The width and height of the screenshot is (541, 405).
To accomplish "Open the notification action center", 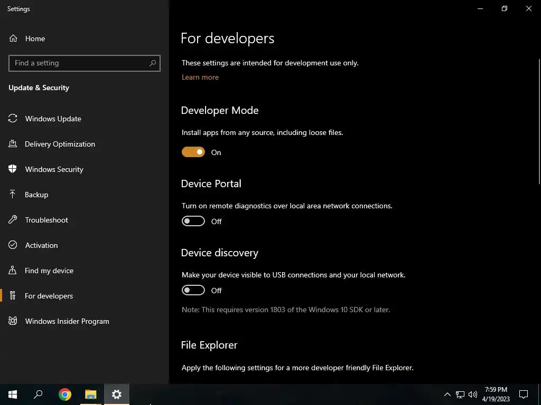I will click(x=524, y=394).
